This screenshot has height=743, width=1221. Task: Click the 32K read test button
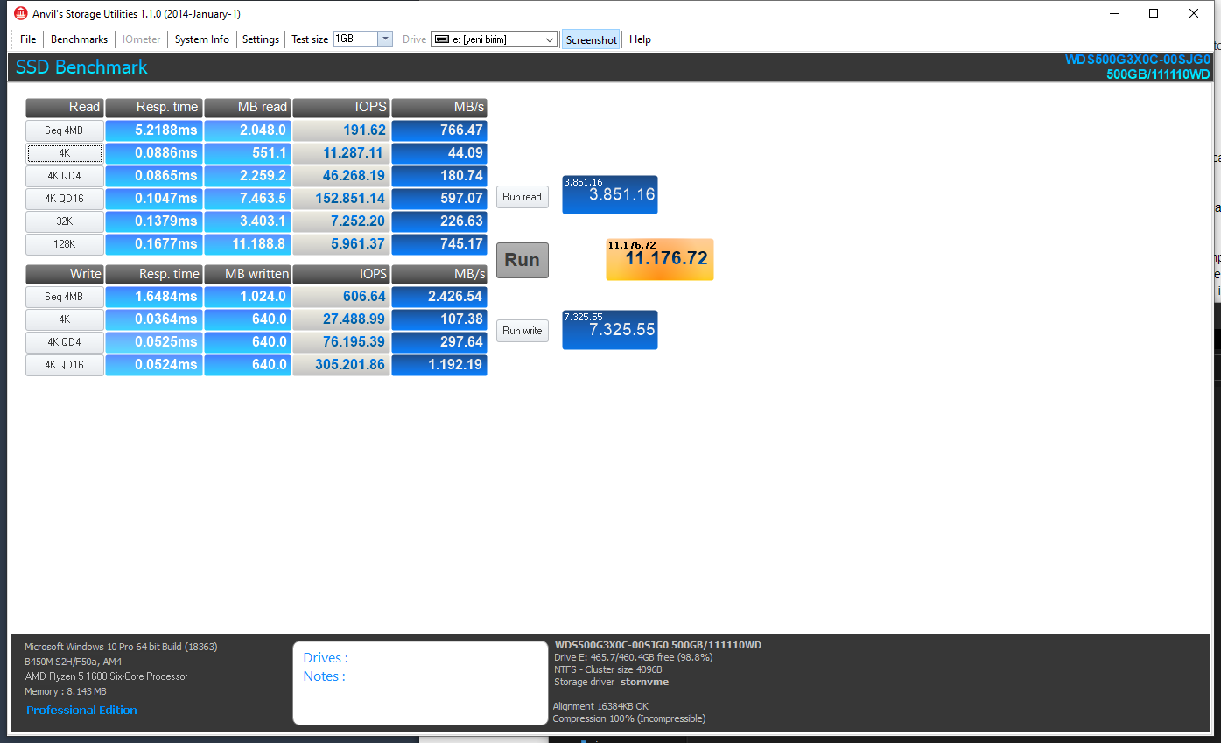coord(65,221)
